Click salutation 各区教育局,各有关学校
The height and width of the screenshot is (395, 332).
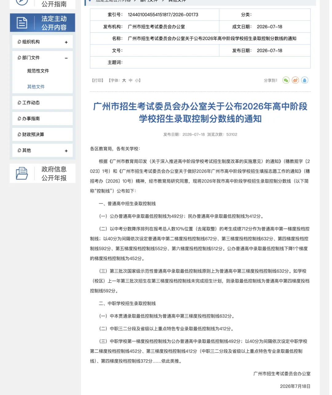(x=115, y=149)
